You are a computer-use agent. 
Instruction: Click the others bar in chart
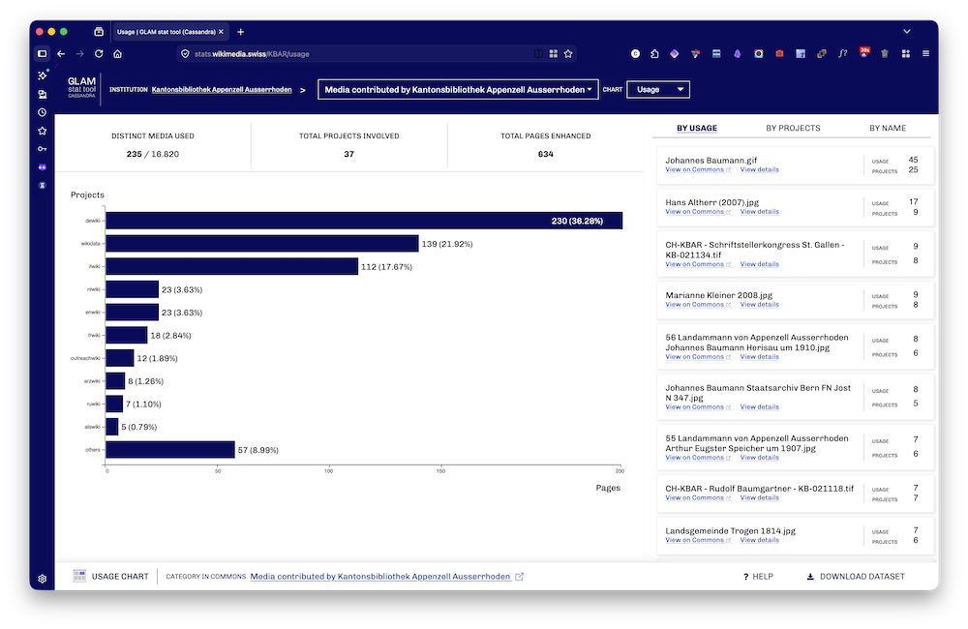pyautogui.click(x=169, y=449)
